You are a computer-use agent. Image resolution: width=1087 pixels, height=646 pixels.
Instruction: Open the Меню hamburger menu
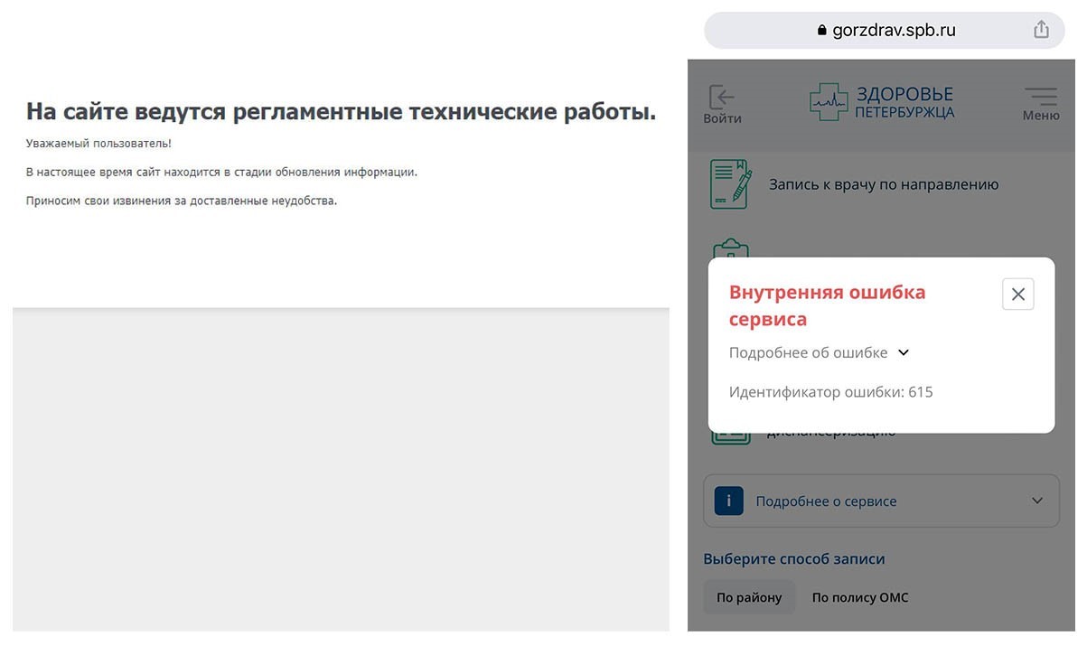(1040, 103)
